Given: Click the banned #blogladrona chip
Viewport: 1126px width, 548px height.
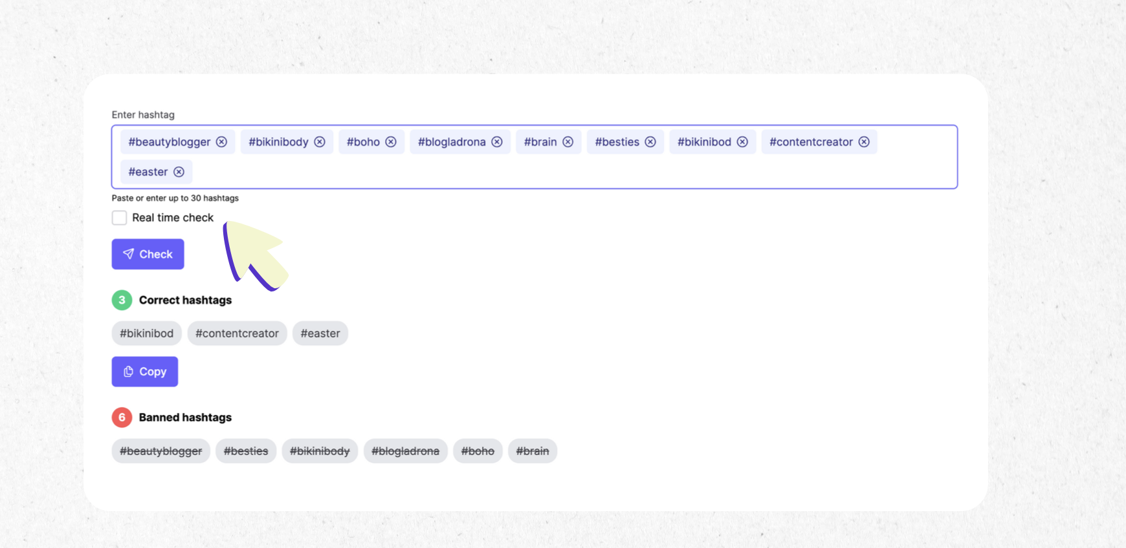Looking at the screenshot, I should pos(406,451).
